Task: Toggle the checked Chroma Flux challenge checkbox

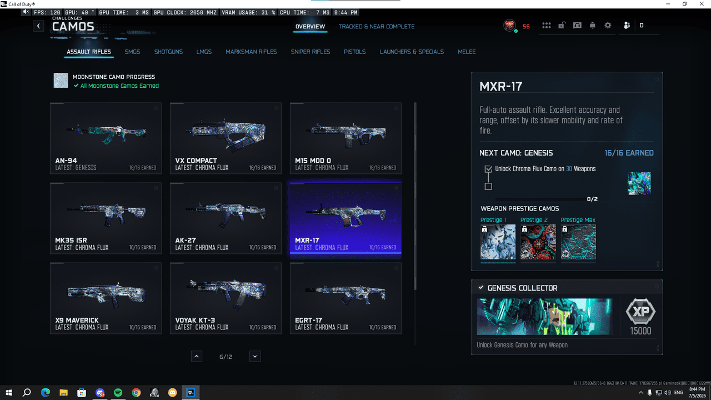Action: [x=488, y=169]
